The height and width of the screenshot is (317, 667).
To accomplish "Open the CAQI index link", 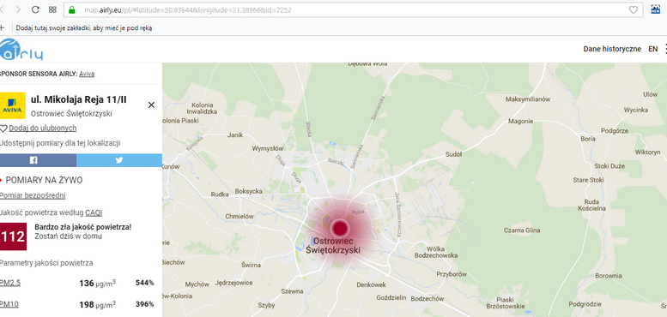I will point(94,212).
